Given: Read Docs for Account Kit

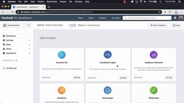Looking at the screenshot, I should (x=46, y=78).
